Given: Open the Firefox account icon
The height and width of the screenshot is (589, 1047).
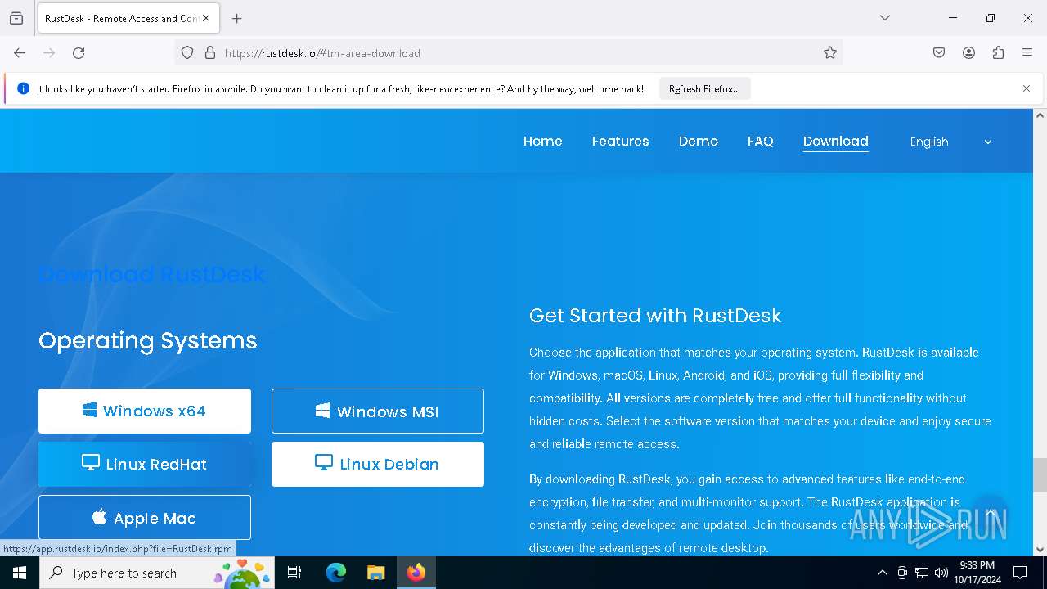Looking at the screenshot, I should pyautogui.click(x=968, y=53).
